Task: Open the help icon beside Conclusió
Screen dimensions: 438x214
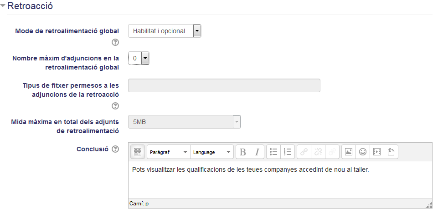Action: coord(115,149)
